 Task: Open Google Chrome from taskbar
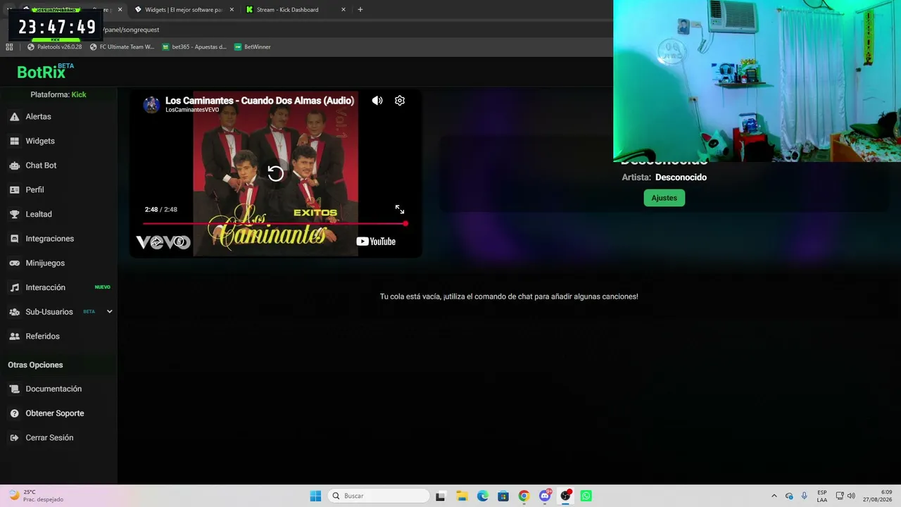pyautogui.click(x=524, y=496)
